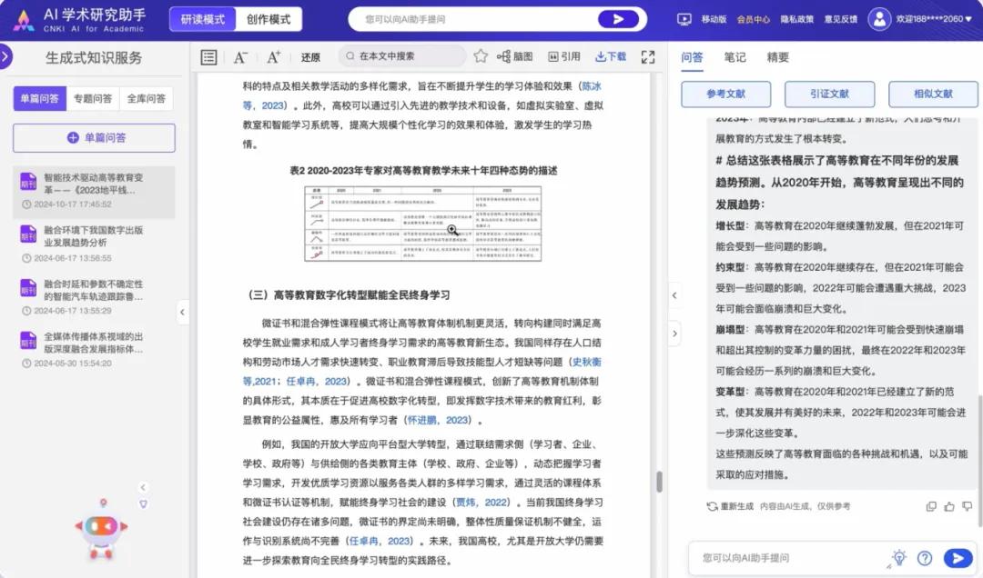
Task: Select the 全库问答 tab
Action: [x=146, y=98]
